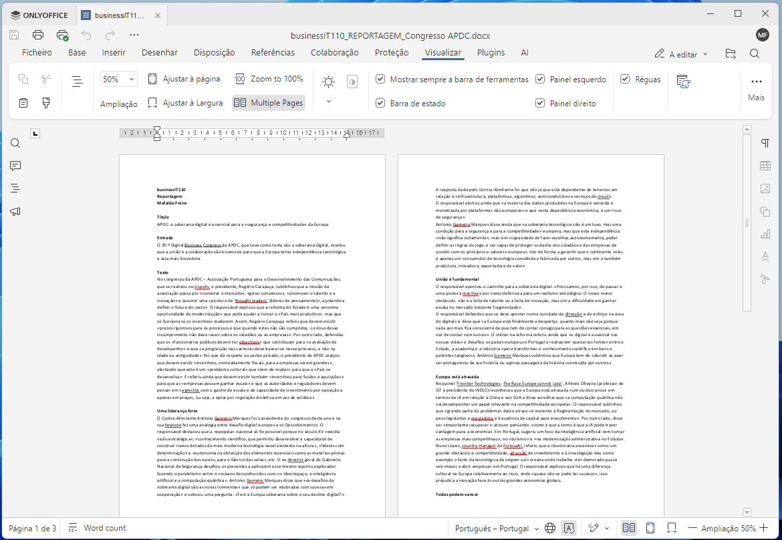This screenshot has height=540, width=782.
Task: Click the search magnifier in menu bar
Action: (755, 53)
